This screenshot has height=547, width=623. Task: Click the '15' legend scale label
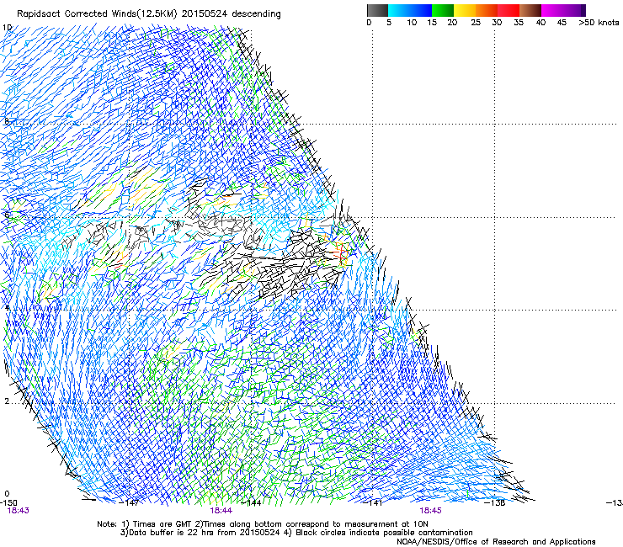[x=432, y=23]
